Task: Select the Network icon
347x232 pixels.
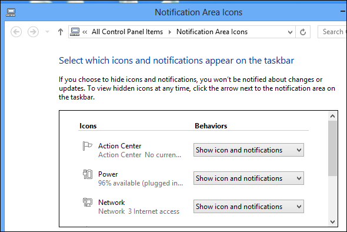Action: click(x=88, y=203)
